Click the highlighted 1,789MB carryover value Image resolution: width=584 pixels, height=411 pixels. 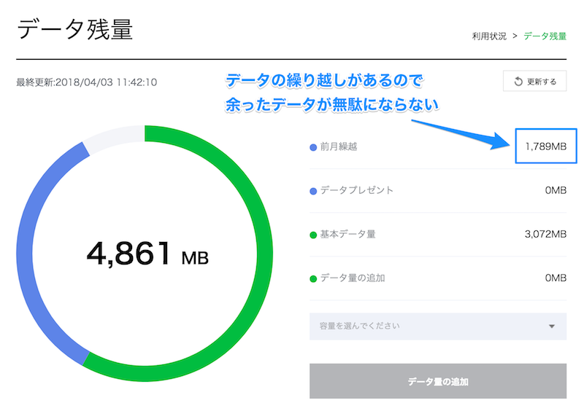(x=546, y=146)
